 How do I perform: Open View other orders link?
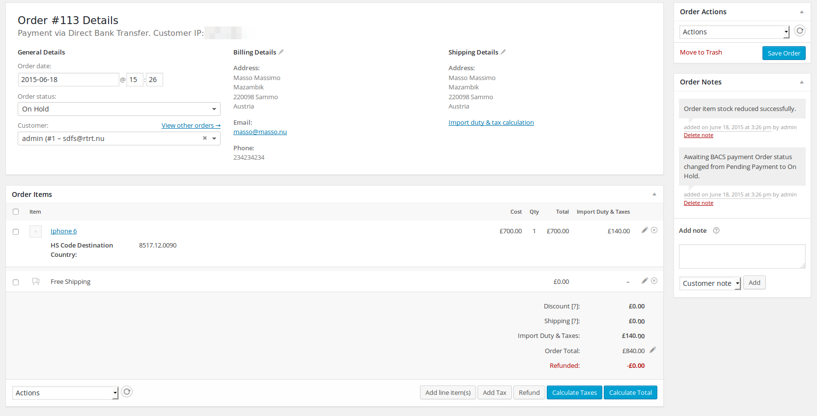(191, 126)
